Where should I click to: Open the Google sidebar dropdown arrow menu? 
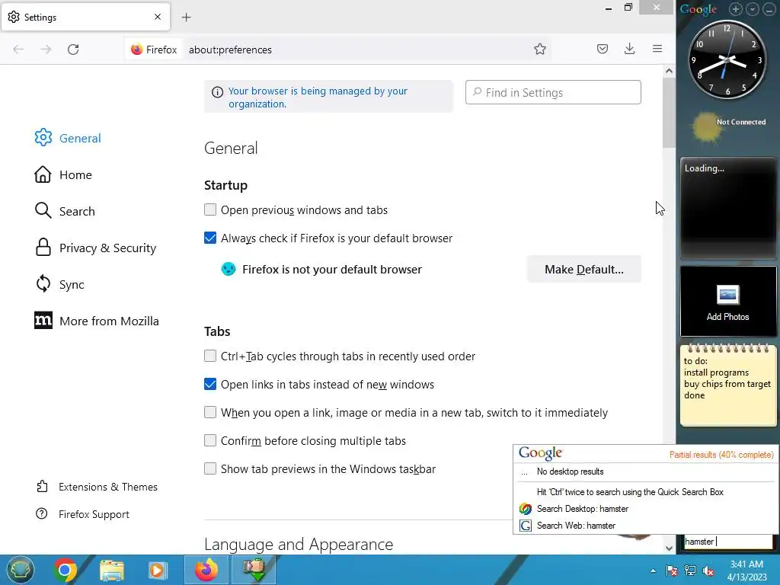[x=752, y=9]
